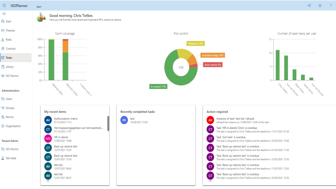Viewport: 336px width, 189px height.
Task: Click the ISOPlanner app title
Action: pyautogui.click(x=19, y=6)
